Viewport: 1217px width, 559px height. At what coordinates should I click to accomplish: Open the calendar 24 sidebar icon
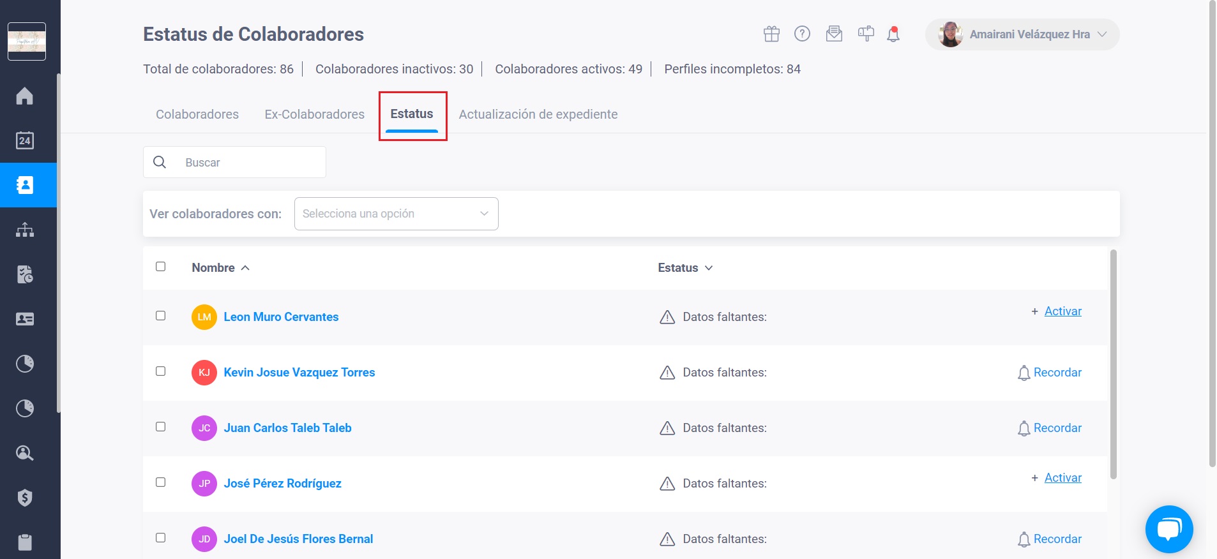(x=25, y=140)
